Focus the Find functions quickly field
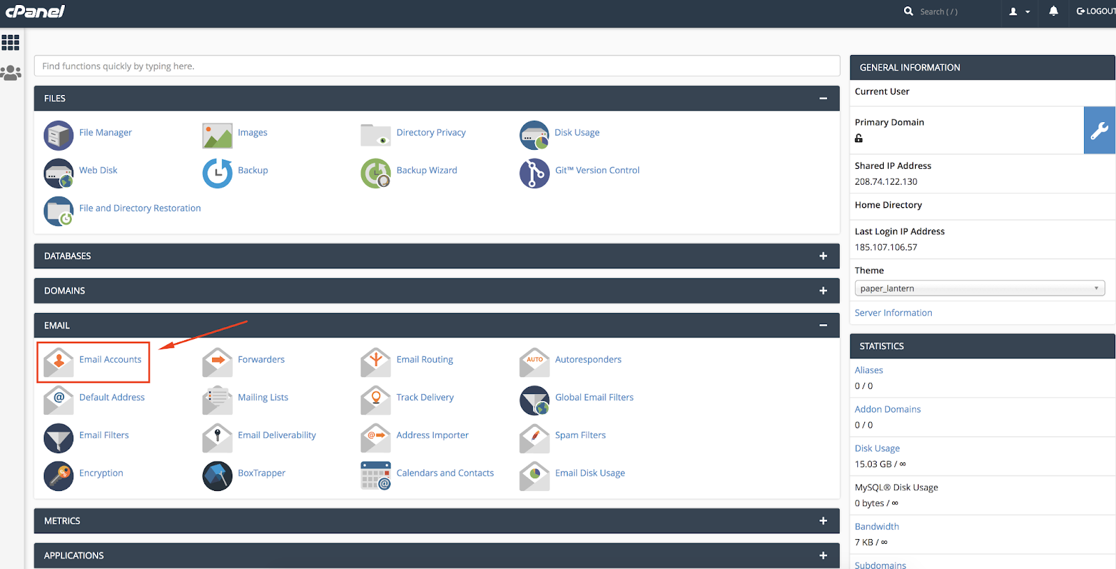1116x569 pixels. (437, 66)
